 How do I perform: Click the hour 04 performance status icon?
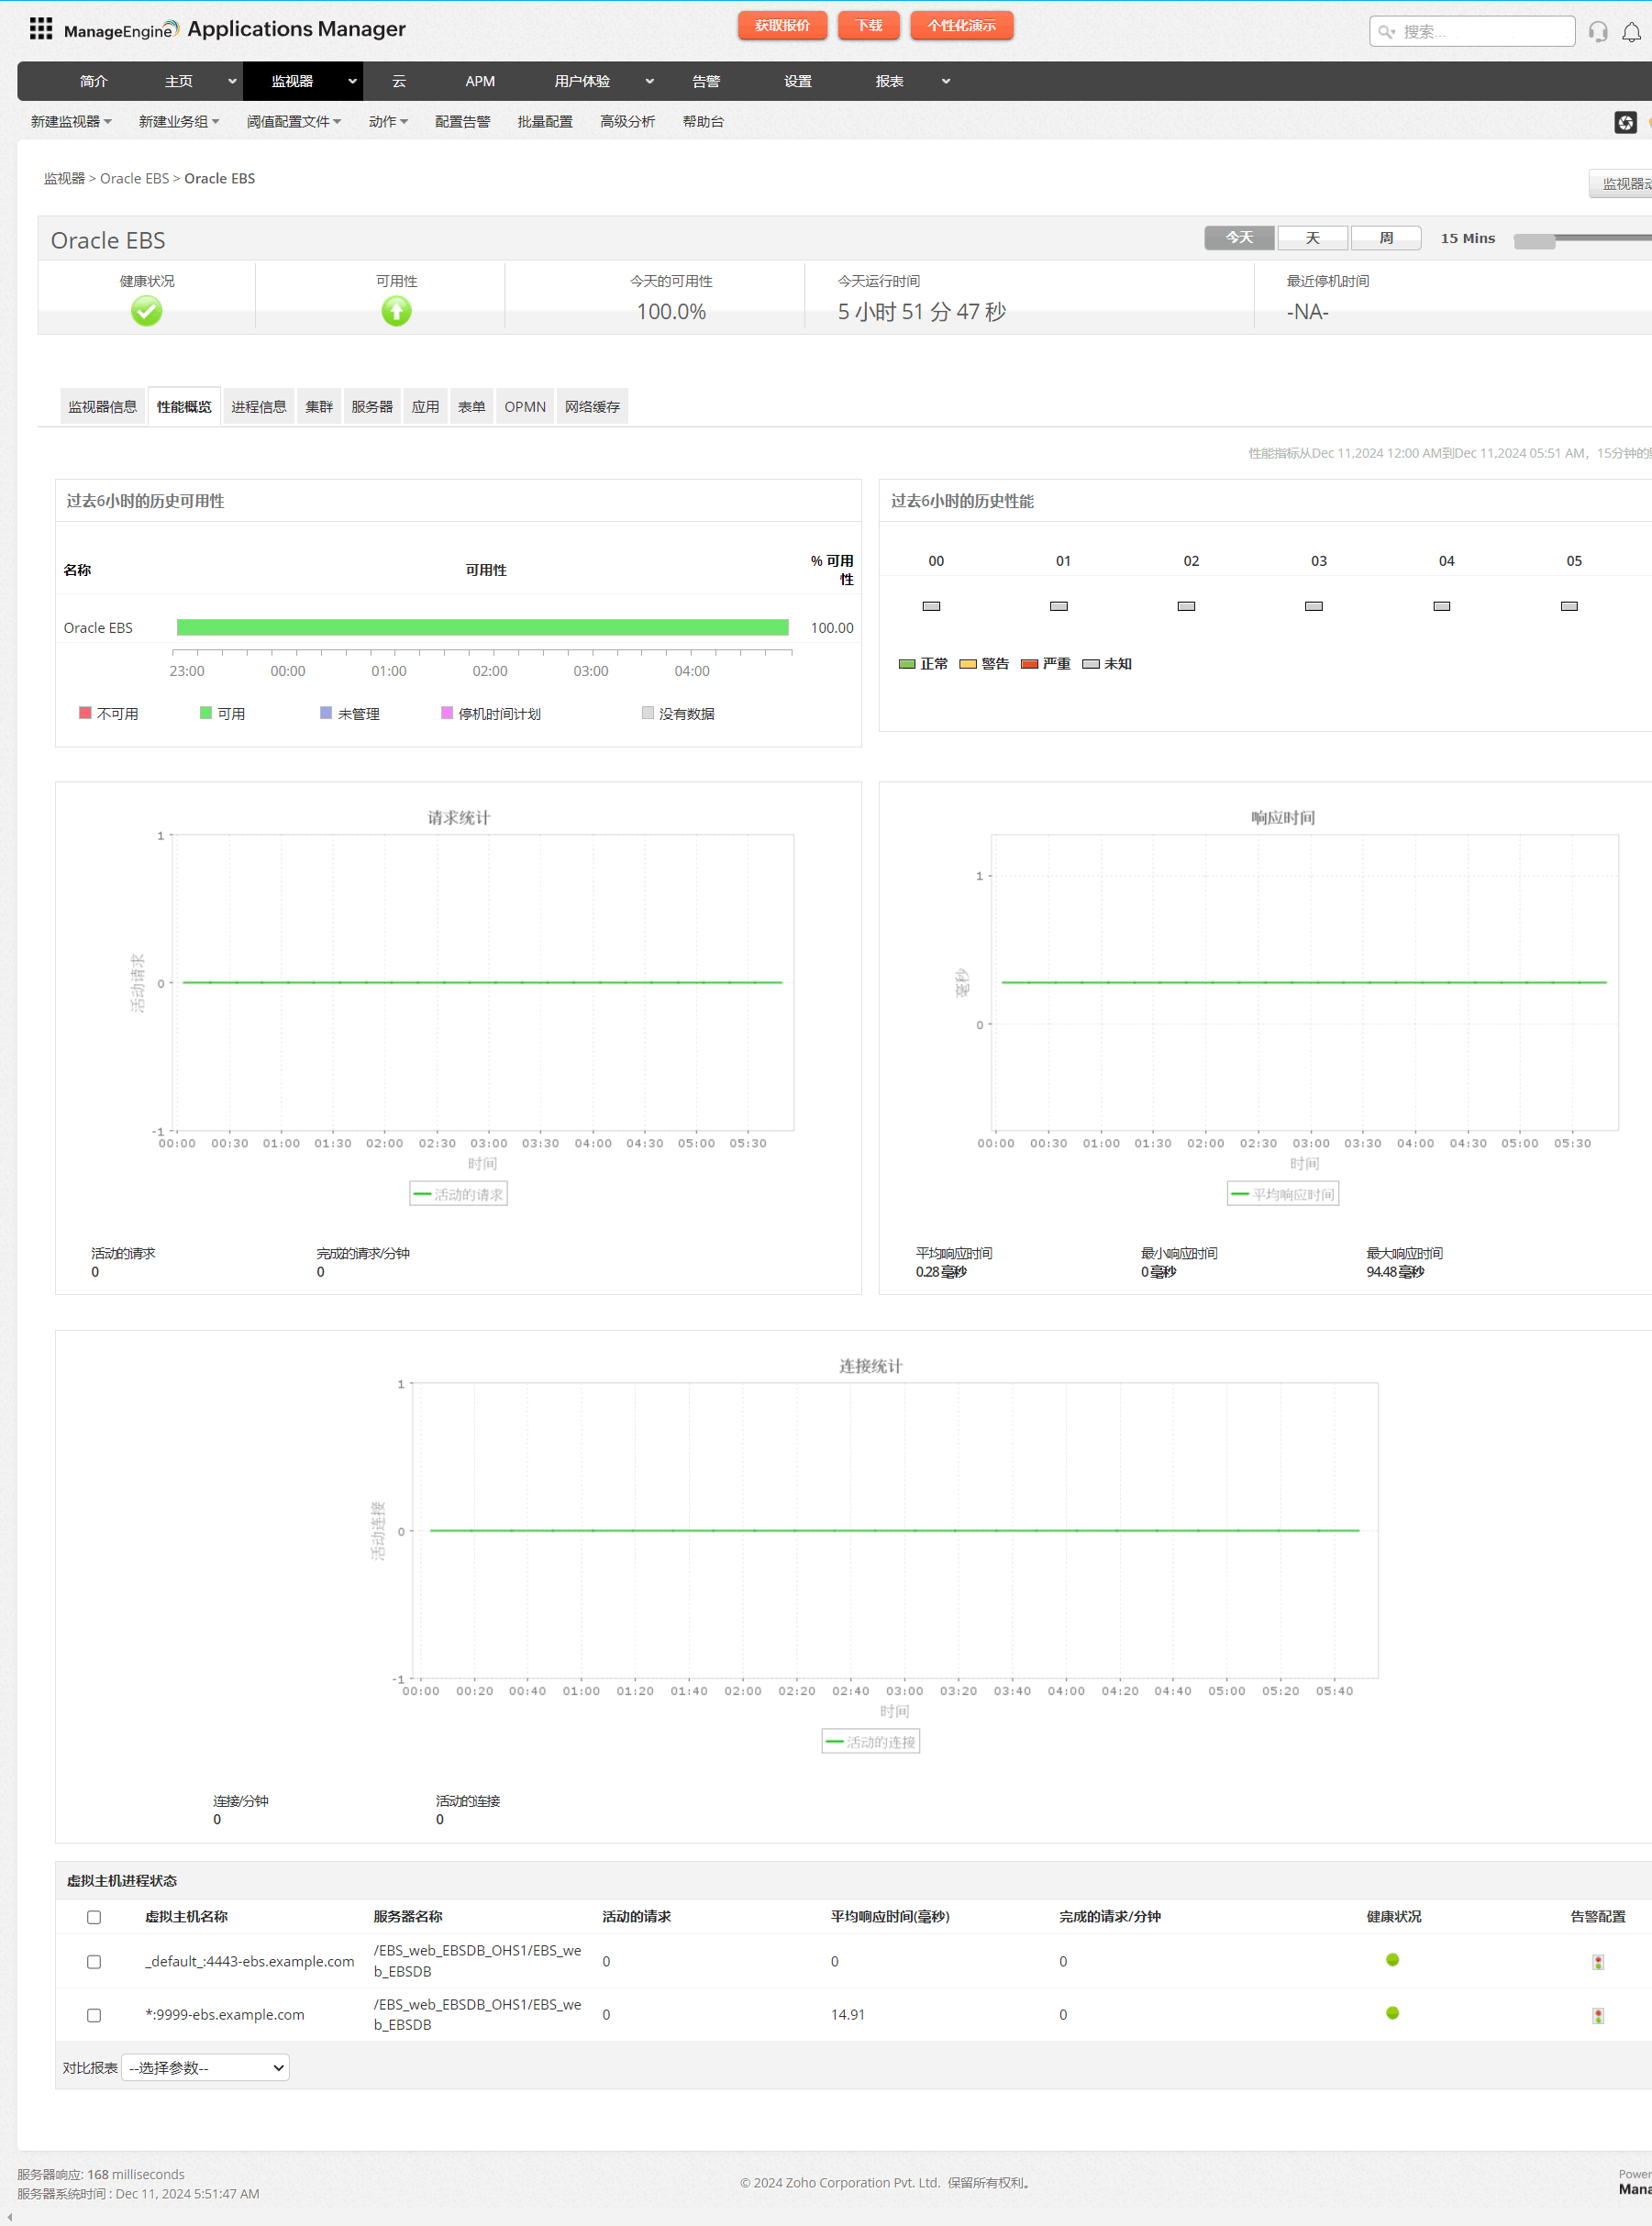click(x=1442, y=606)
